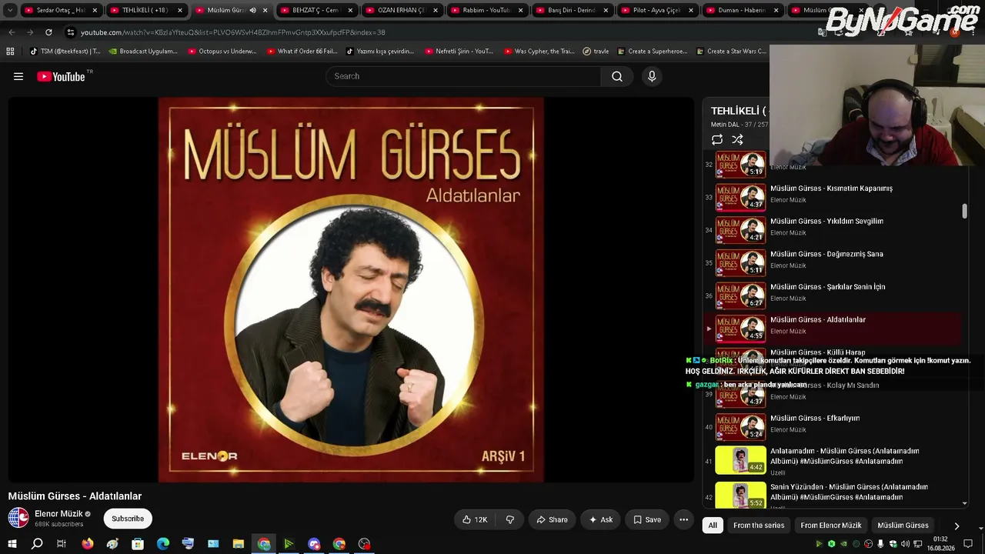Close the Serdar Ortaç tab

point(95,10)
